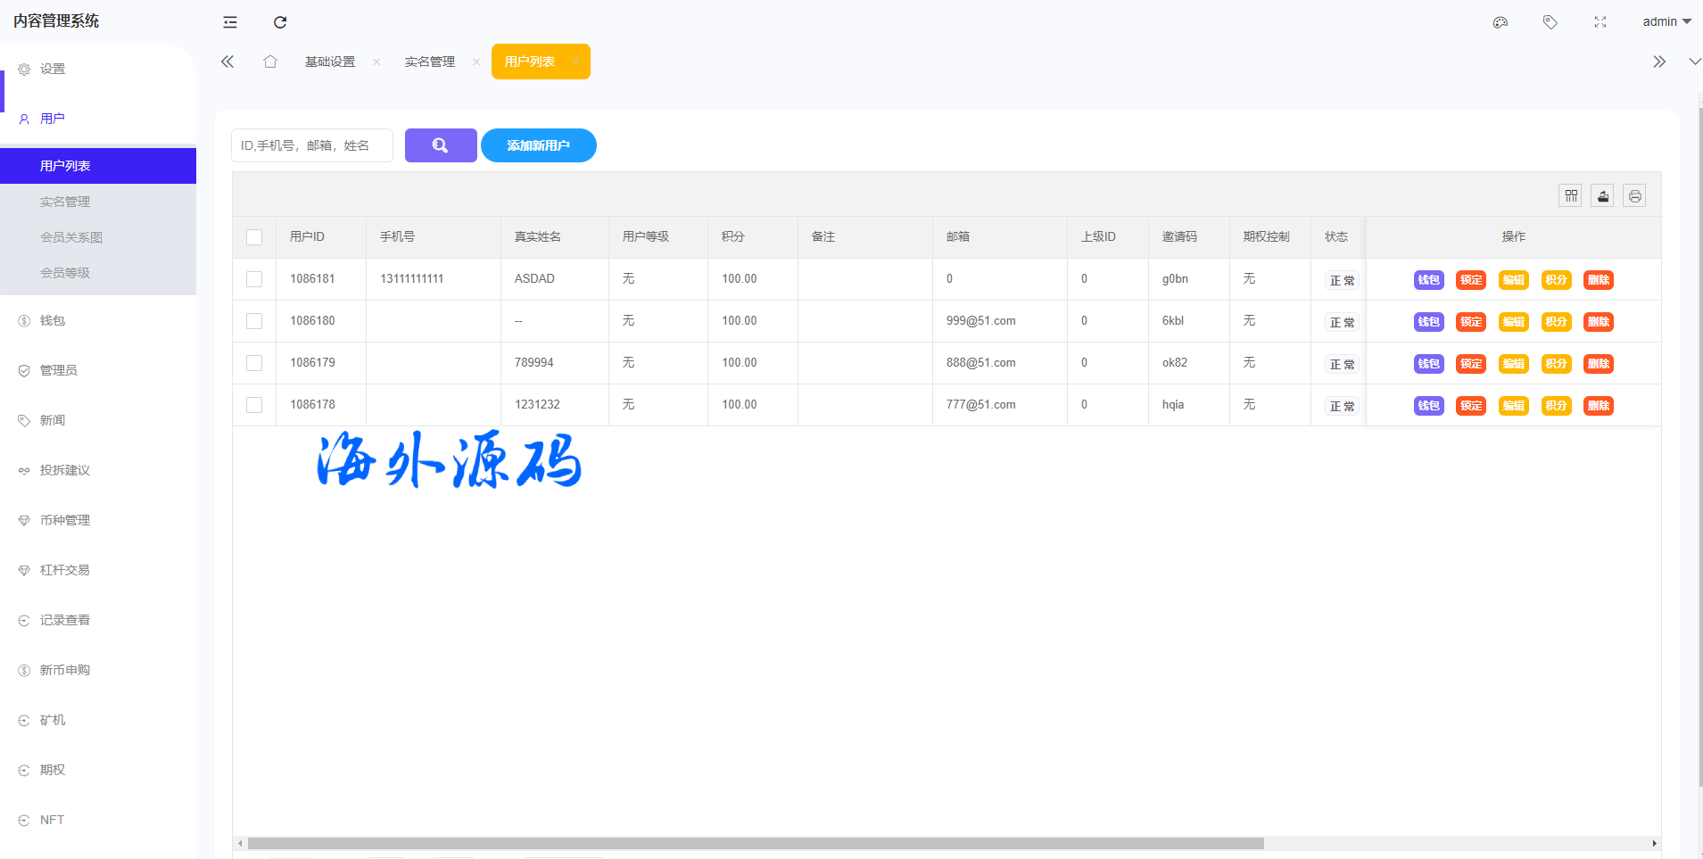The height and width of the screenshot is (859, 1703).
Task: Open the column filter grid icon
Action: (x=1571, y=196)
